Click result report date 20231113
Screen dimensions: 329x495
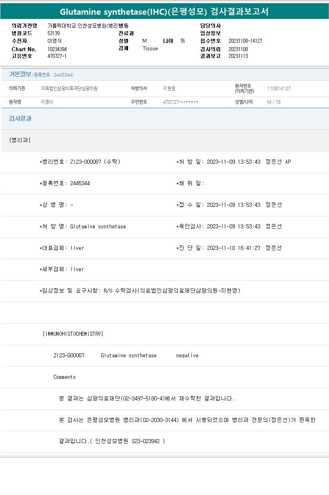click(238, 56)
